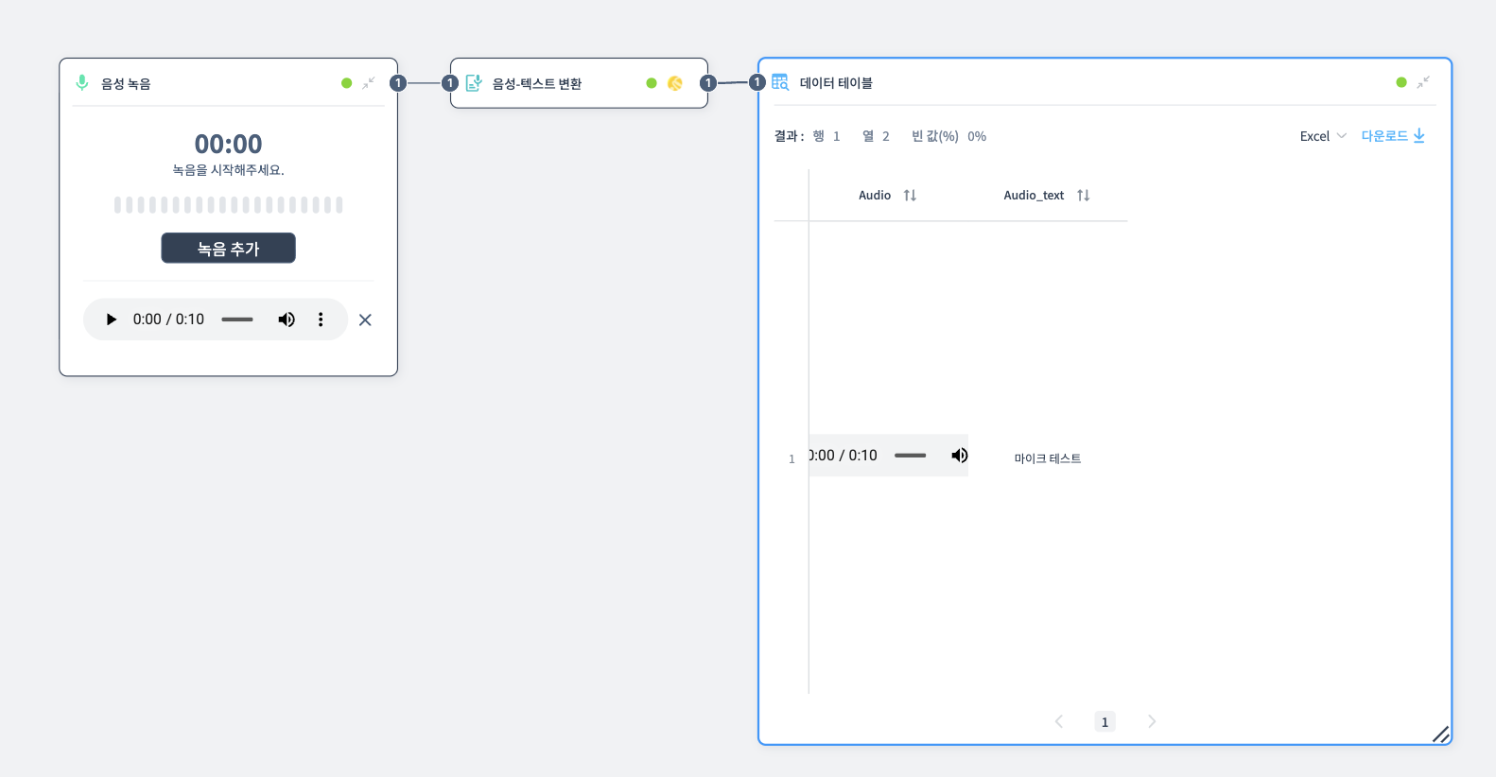Screen dimensions: 1496x777
Task: Click the 음성-텍스트 변환 node icon
Action: click(474, 83)
